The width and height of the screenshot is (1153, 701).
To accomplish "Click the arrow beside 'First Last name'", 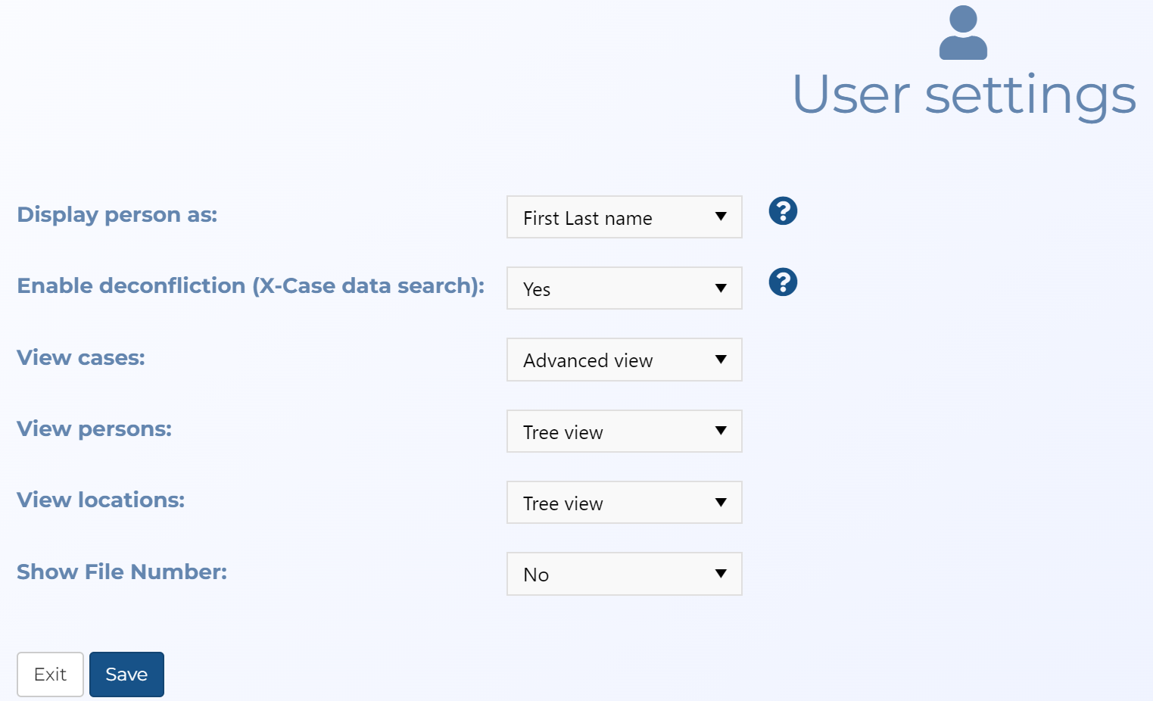I will [721, 217].
